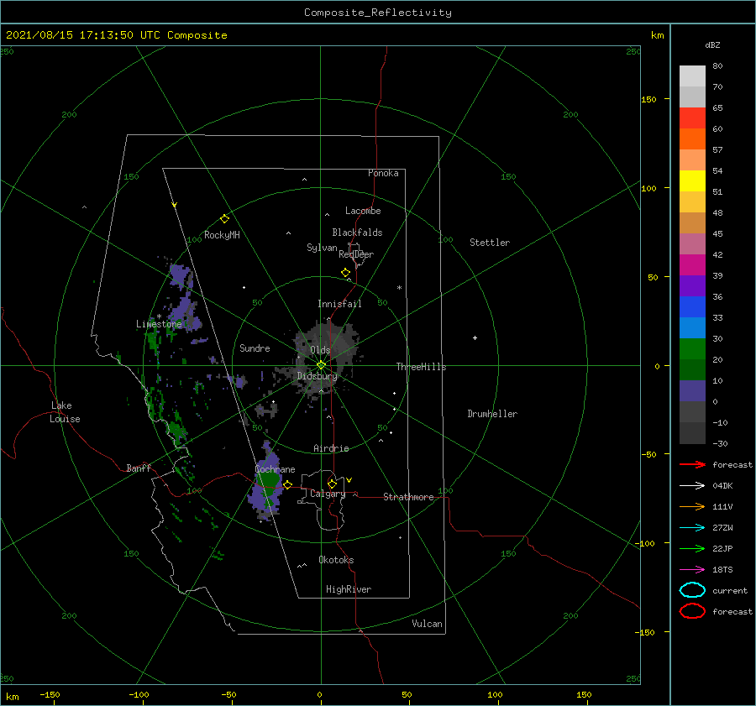
Task: Click the yellow radar-site diamond between Olds and Didsbury
Action: point(321,365)
